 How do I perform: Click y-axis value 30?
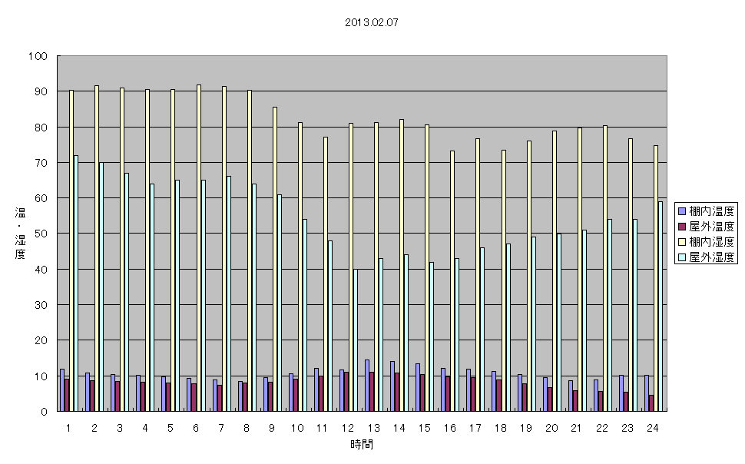(x=41, y=305)
